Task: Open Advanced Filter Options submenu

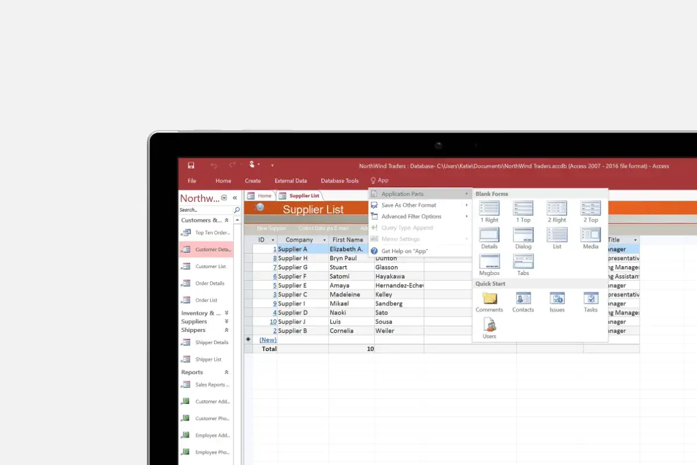Action: [421, 216]
